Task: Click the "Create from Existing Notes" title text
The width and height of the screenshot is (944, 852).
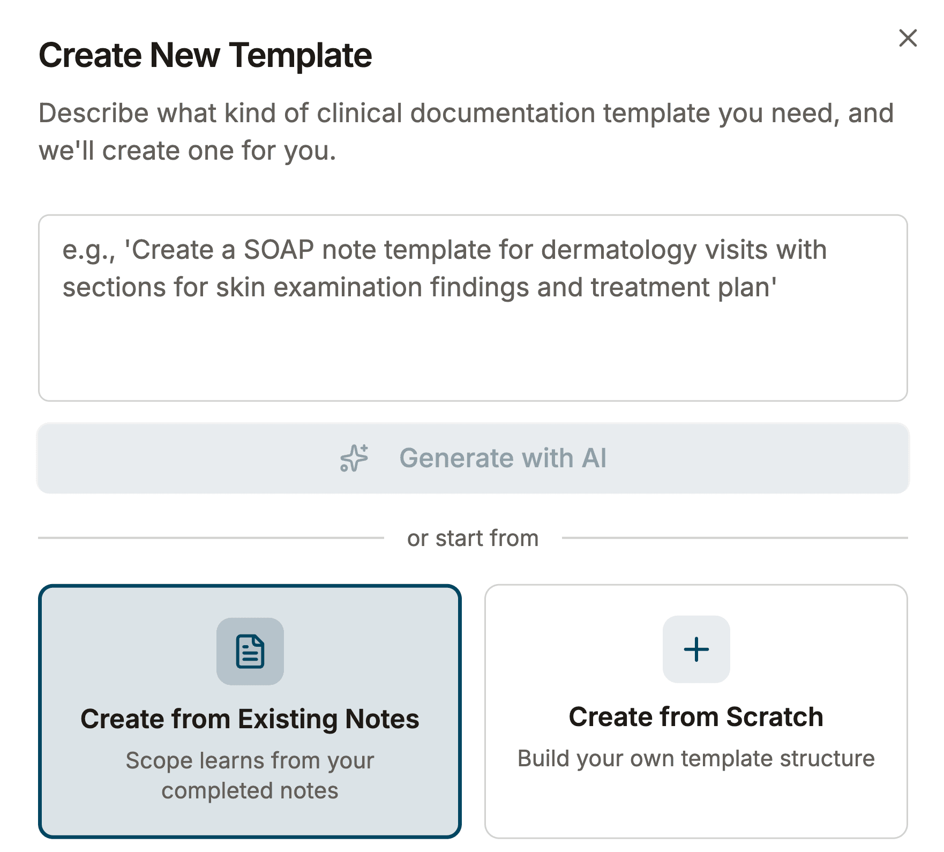Action: coord(250,719)
